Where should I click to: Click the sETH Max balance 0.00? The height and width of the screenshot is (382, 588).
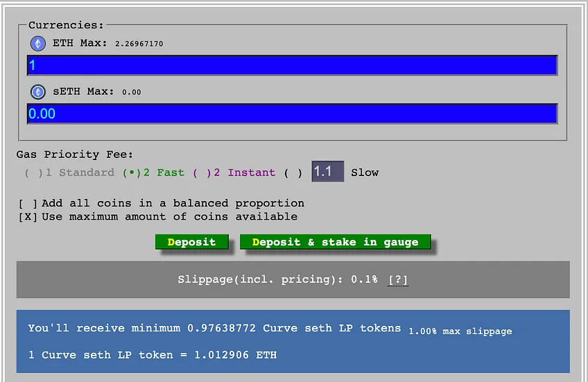pos(131,92)
